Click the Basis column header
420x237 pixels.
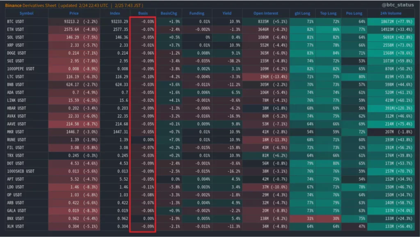click(143, 13)
